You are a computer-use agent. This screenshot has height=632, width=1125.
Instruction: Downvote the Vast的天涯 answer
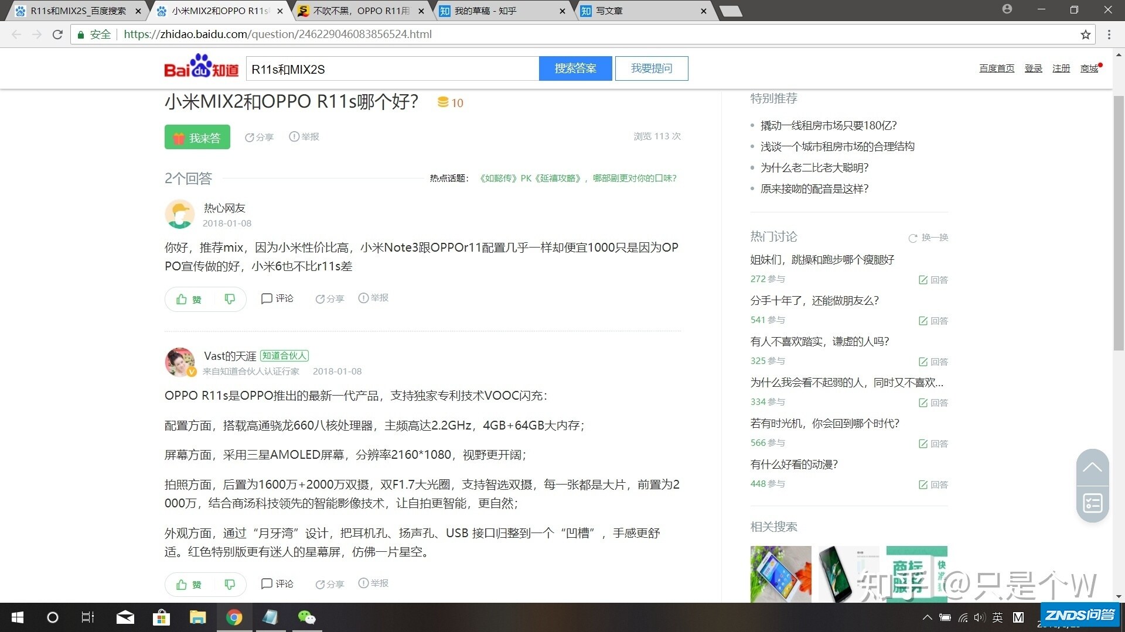pyautogui.click(x=230, y=584)
